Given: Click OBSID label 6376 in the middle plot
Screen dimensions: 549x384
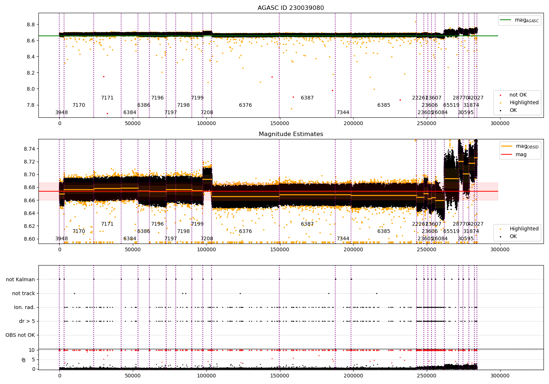Looking at the screenshot, I should tap(245, 231).
